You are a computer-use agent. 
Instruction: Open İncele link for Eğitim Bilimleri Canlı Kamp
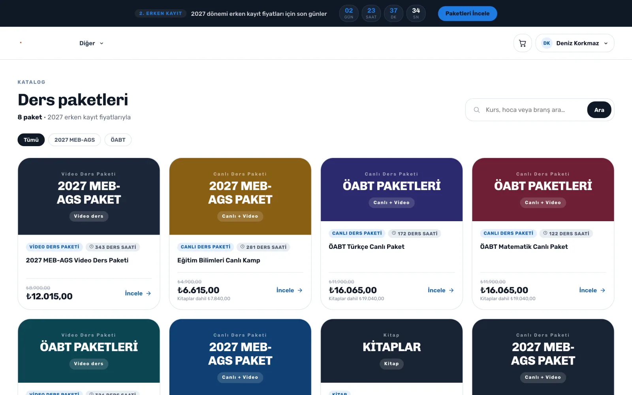click(290, 290)
